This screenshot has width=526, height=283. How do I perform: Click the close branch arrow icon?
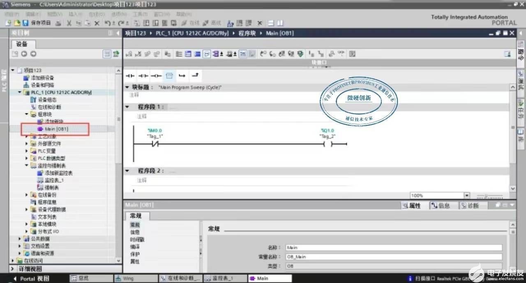pos(195,76)
